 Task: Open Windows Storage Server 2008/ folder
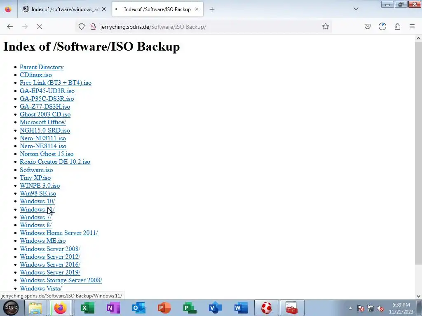pos(61,280)
